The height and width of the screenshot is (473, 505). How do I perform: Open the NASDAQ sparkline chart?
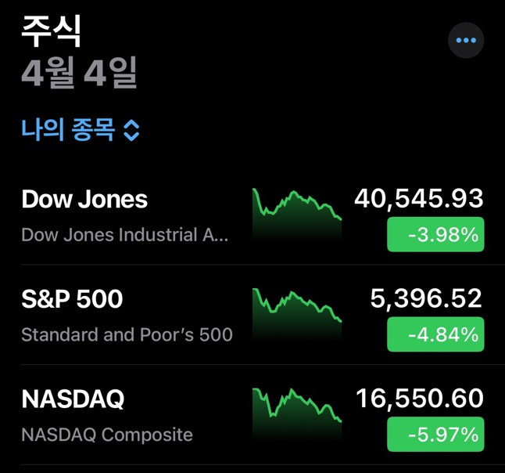(296, 408)
